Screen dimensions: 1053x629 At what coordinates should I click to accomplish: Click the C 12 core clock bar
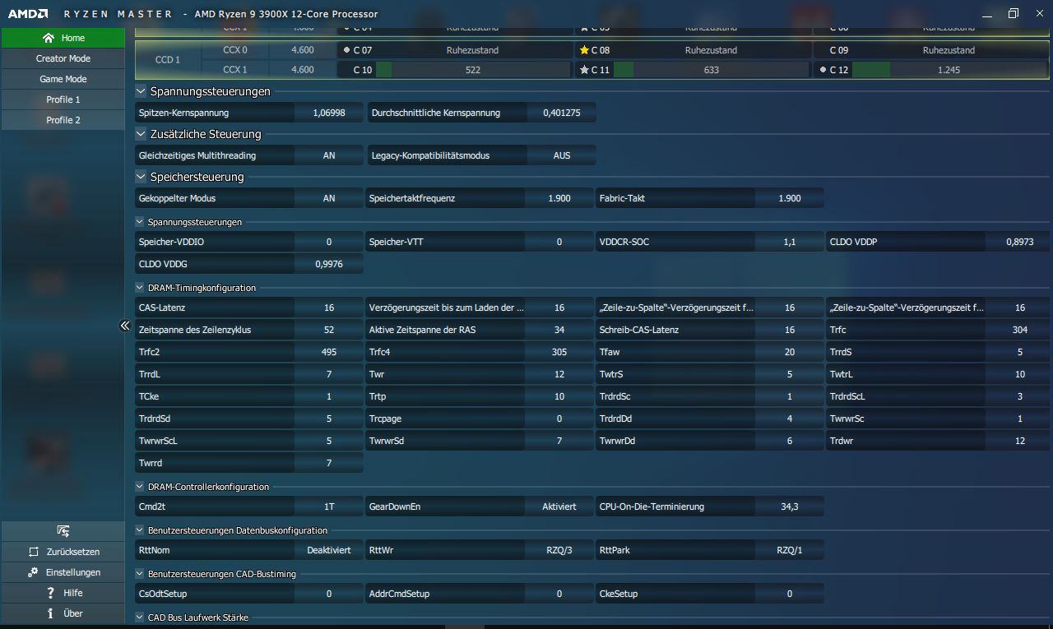coord(949,70)
